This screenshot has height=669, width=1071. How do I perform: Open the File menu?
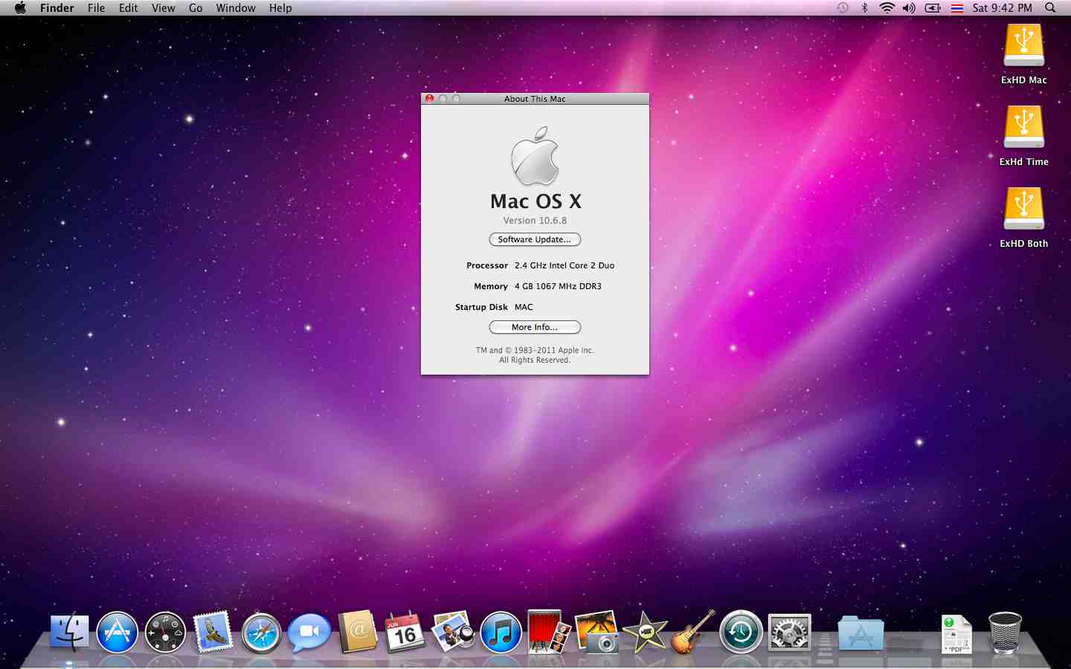point(97,8)
